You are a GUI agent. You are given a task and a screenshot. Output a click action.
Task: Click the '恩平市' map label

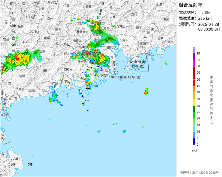click(x=68, y=70)
